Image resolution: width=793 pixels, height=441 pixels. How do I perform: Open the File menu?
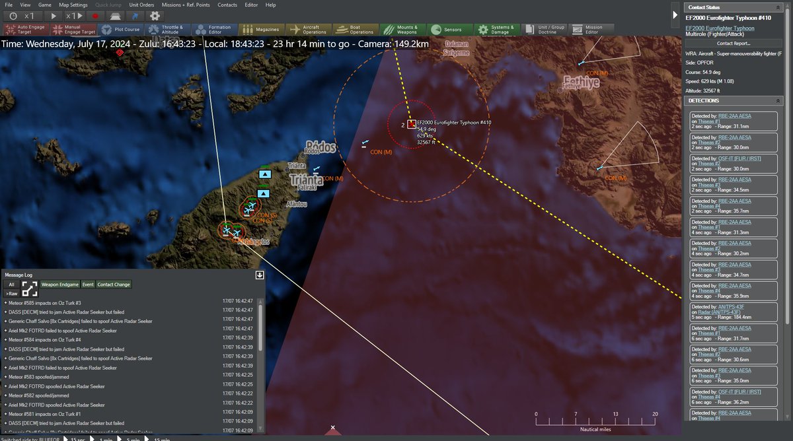click(x=9, y=5)
